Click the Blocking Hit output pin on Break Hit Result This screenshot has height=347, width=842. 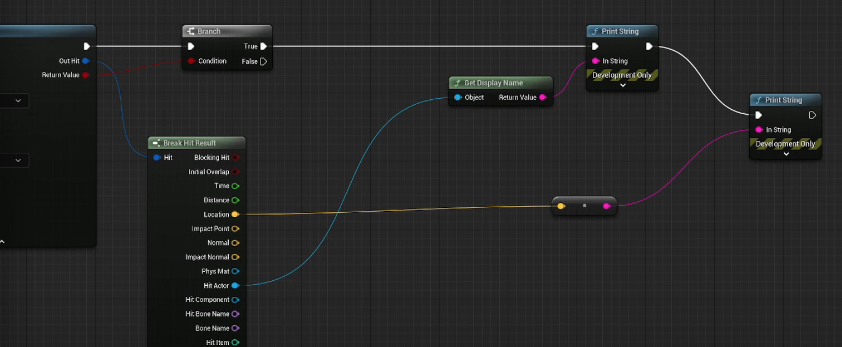coord(235,157)
